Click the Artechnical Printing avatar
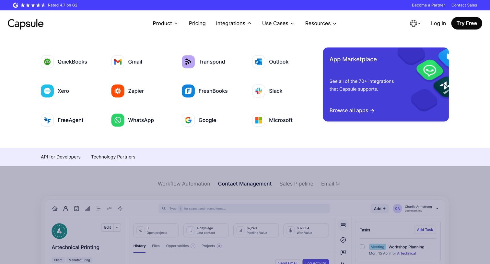The width and height of the screenshot is (490, 264). [x=59, y=231]
